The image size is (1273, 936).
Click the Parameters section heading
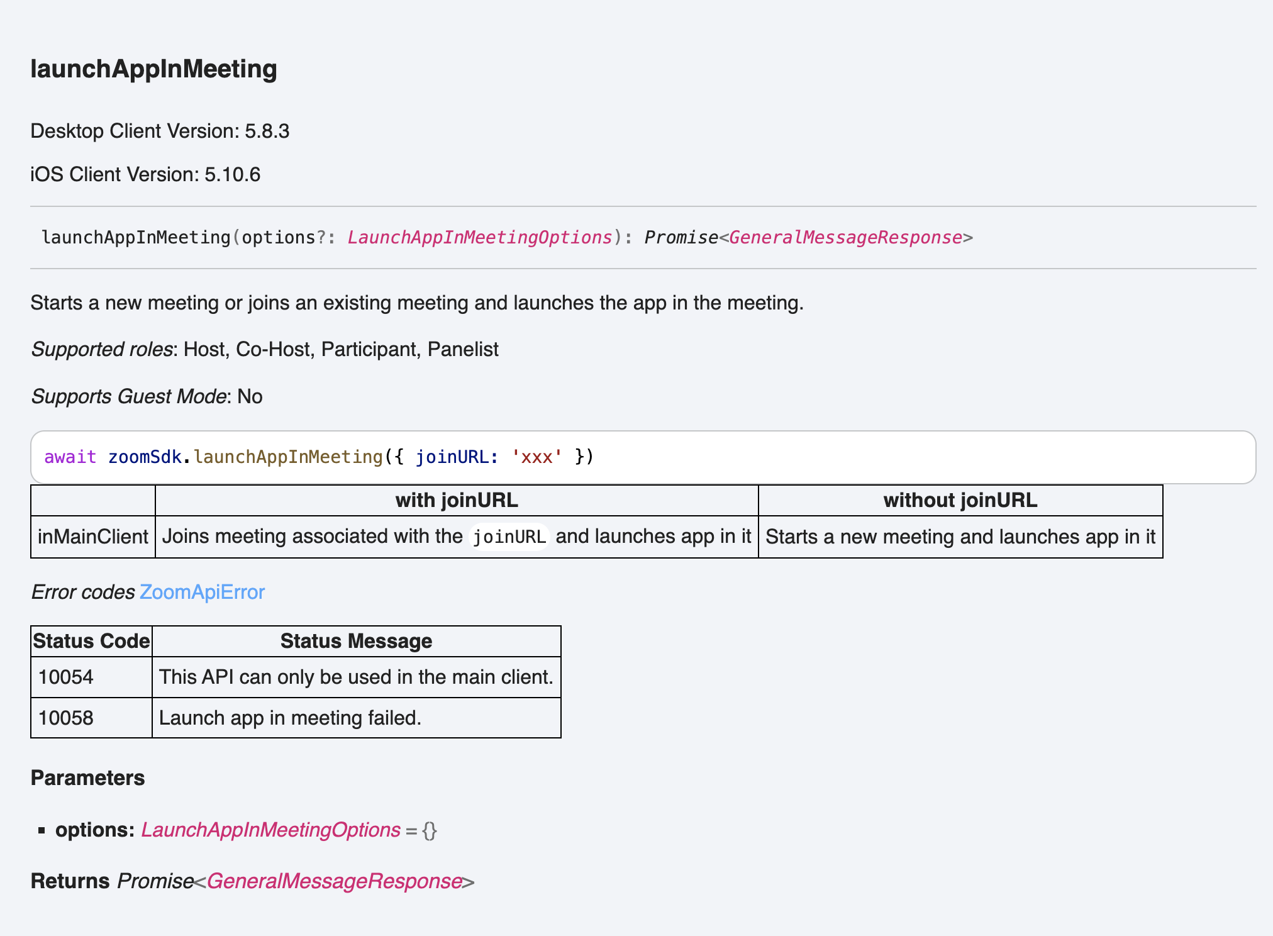87,778
